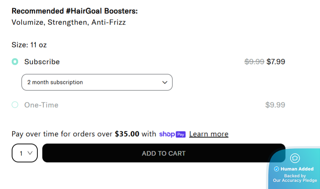Select the One-Time purchase radio button

(15, 105)
